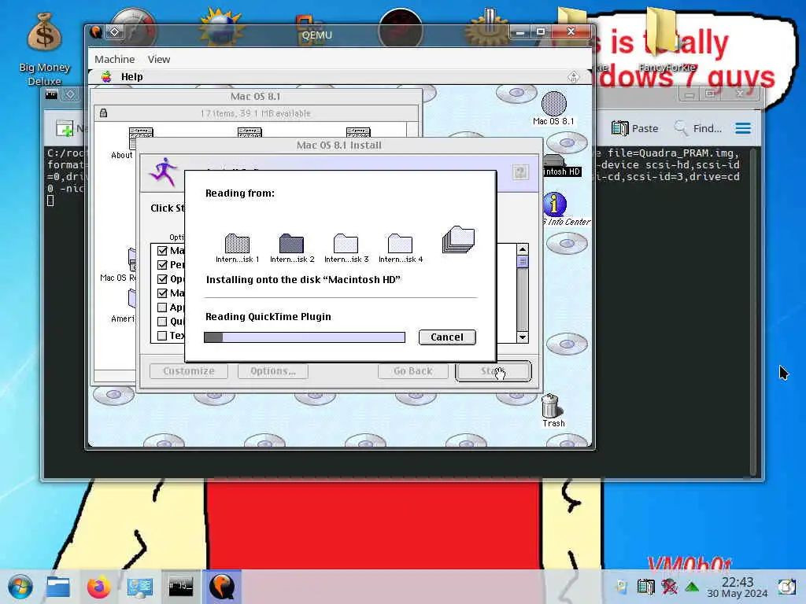Click the green arrow tray icon

point(692,587)
